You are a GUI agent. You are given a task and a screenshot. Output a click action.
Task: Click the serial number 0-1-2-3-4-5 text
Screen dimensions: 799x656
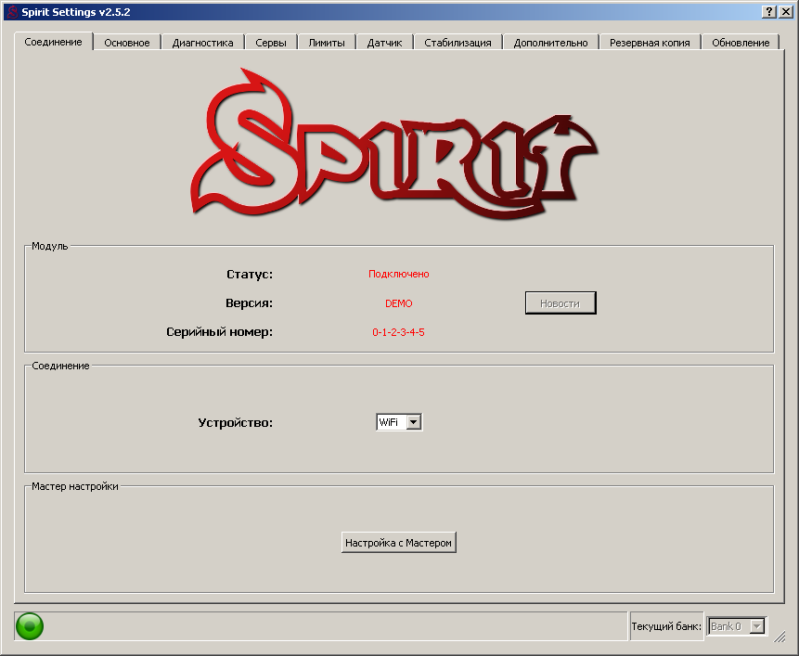tap(398, 332)
